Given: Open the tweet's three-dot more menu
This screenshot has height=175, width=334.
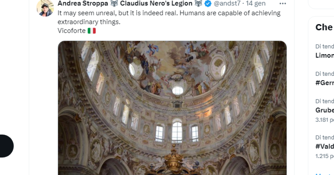Looking at the screenshot, I should pyautogui.click(x=283, y=4).
